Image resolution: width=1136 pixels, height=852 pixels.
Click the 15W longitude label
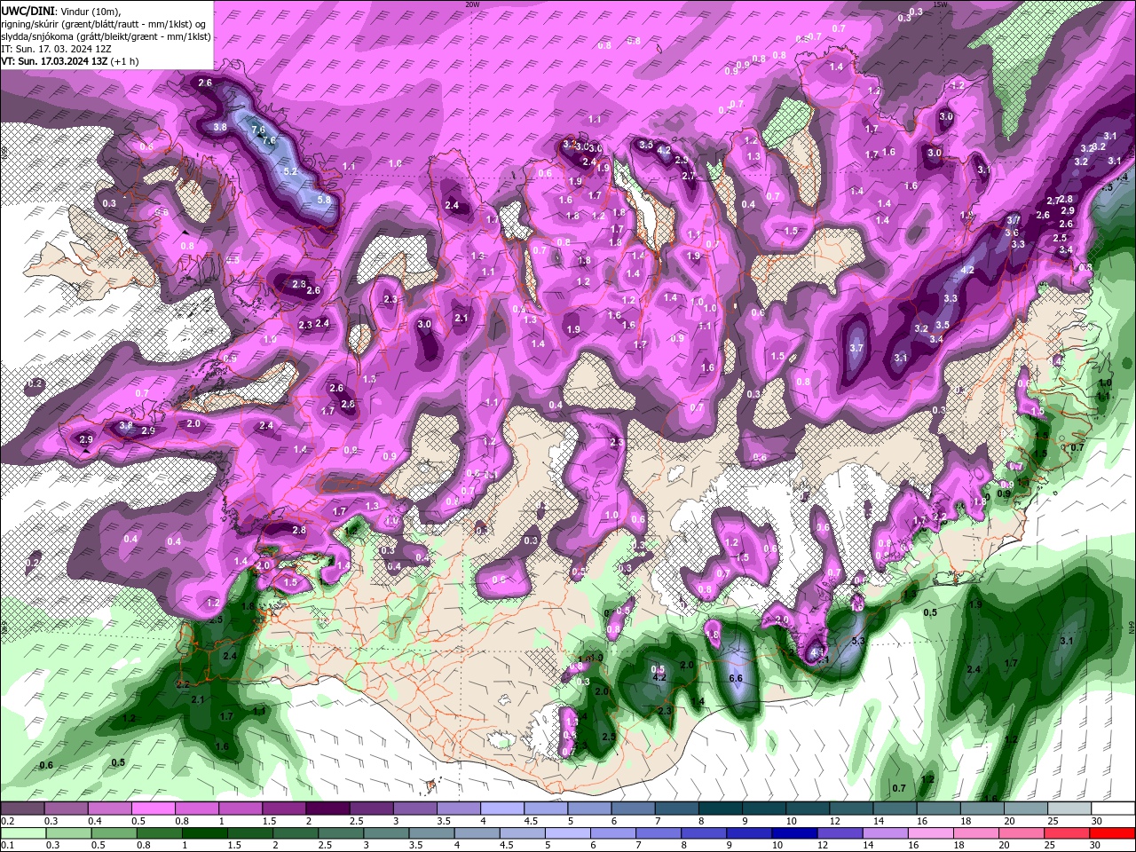coord(940,4)
